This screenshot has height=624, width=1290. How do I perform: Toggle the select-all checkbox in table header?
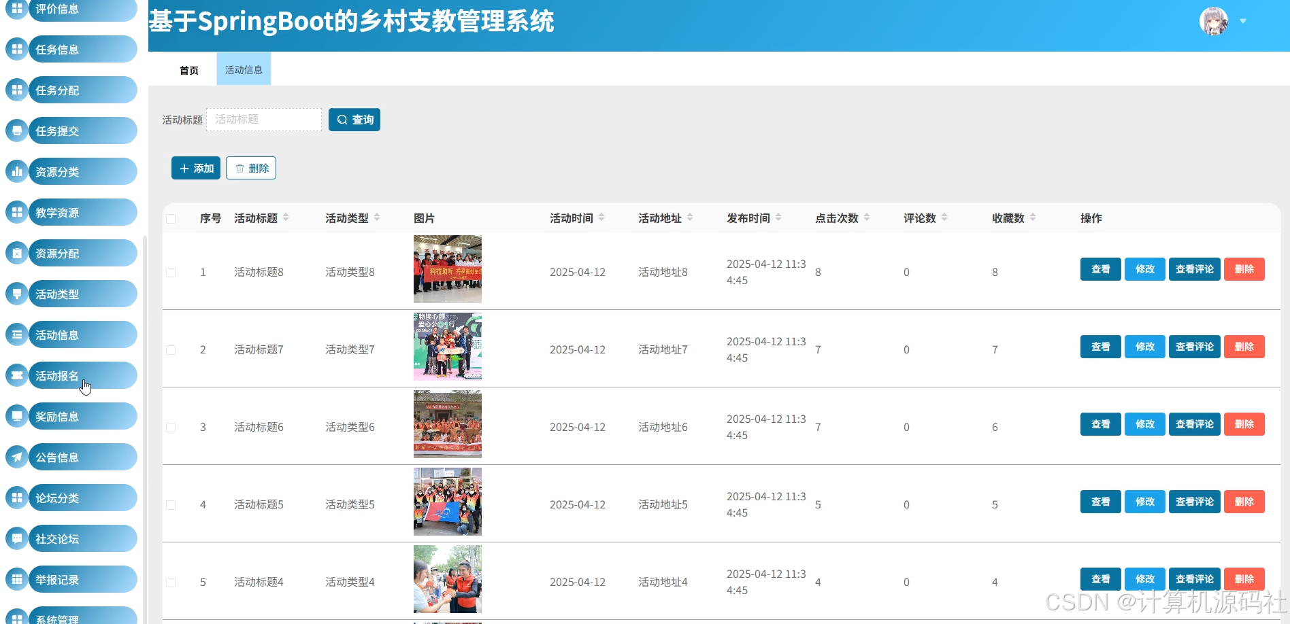[171, 219]
